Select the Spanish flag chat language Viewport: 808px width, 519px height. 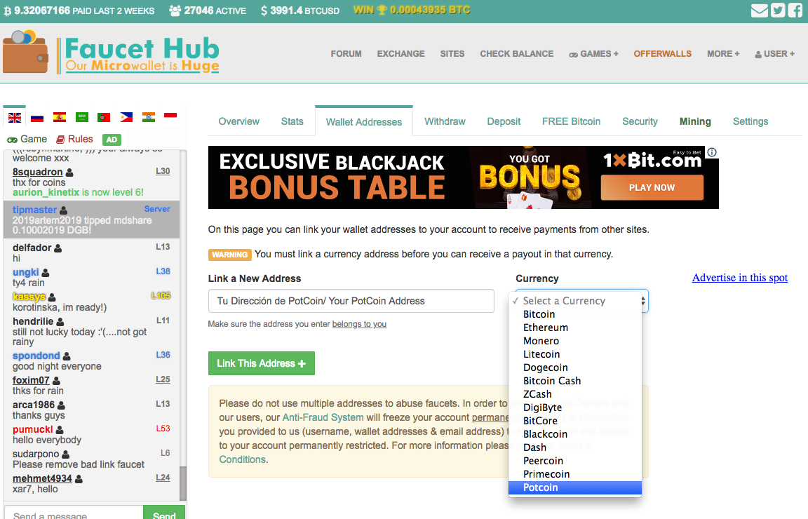click(60, 118)
